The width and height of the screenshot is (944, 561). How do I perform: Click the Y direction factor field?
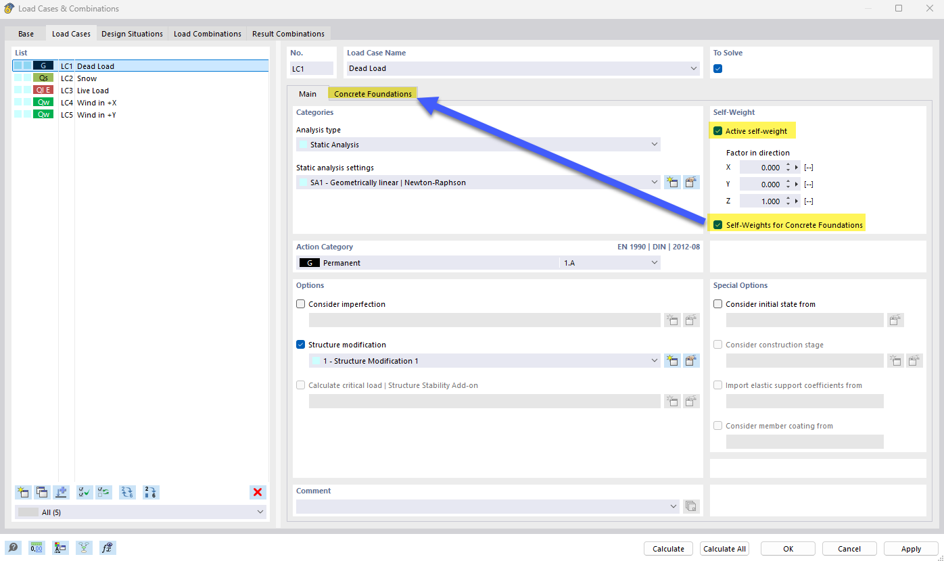[761, 185]
